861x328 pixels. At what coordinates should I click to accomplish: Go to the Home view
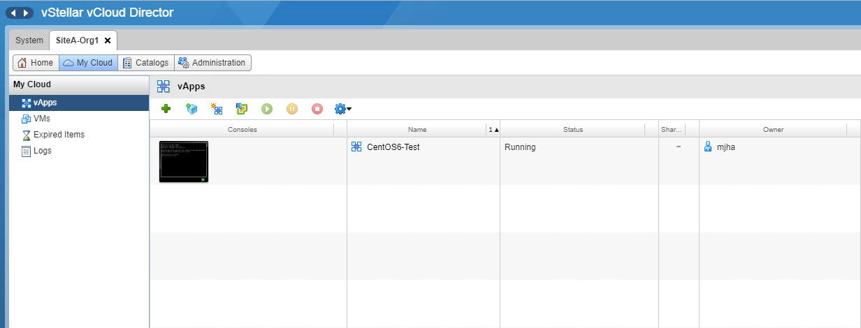(36, 63)
